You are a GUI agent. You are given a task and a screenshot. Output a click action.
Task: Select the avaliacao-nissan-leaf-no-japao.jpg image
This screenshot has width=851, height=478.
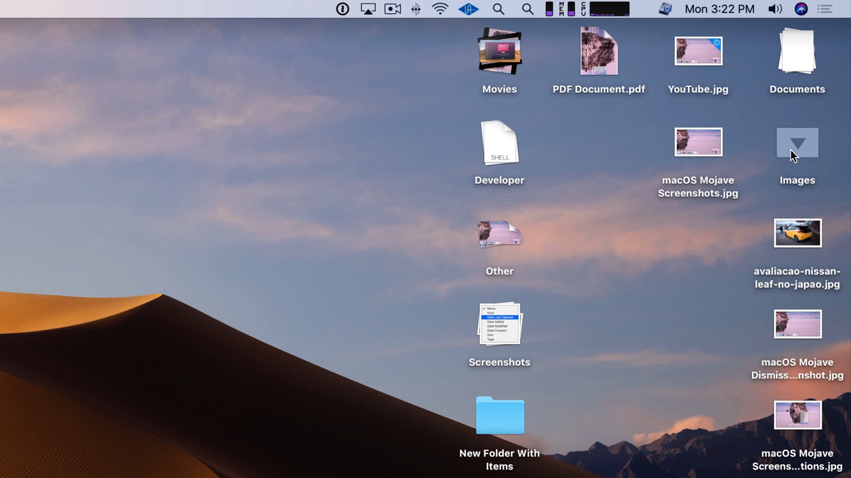click(x=797, y=233)
